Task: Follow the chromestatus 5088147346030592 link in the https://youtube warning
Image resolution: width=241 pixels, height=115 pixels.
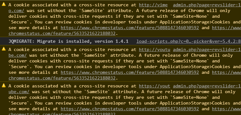Action: tap(130, 109)
